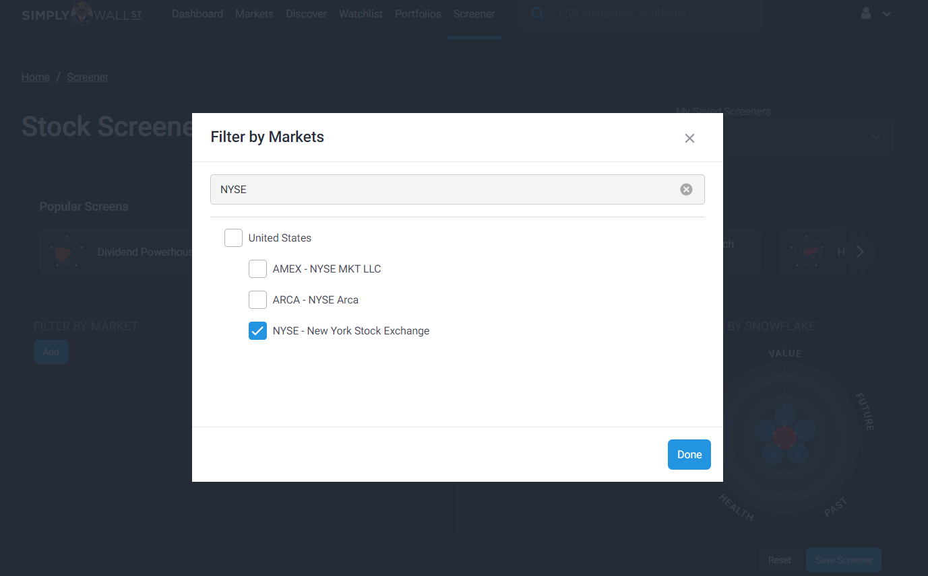The width and height of the screenshot is (928, 576).
Task: Click the company search box in header
Action: [641, 13]
